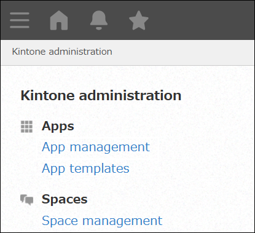Open the App templates link
The image size is (255, 233).
(x=85, y=168)
